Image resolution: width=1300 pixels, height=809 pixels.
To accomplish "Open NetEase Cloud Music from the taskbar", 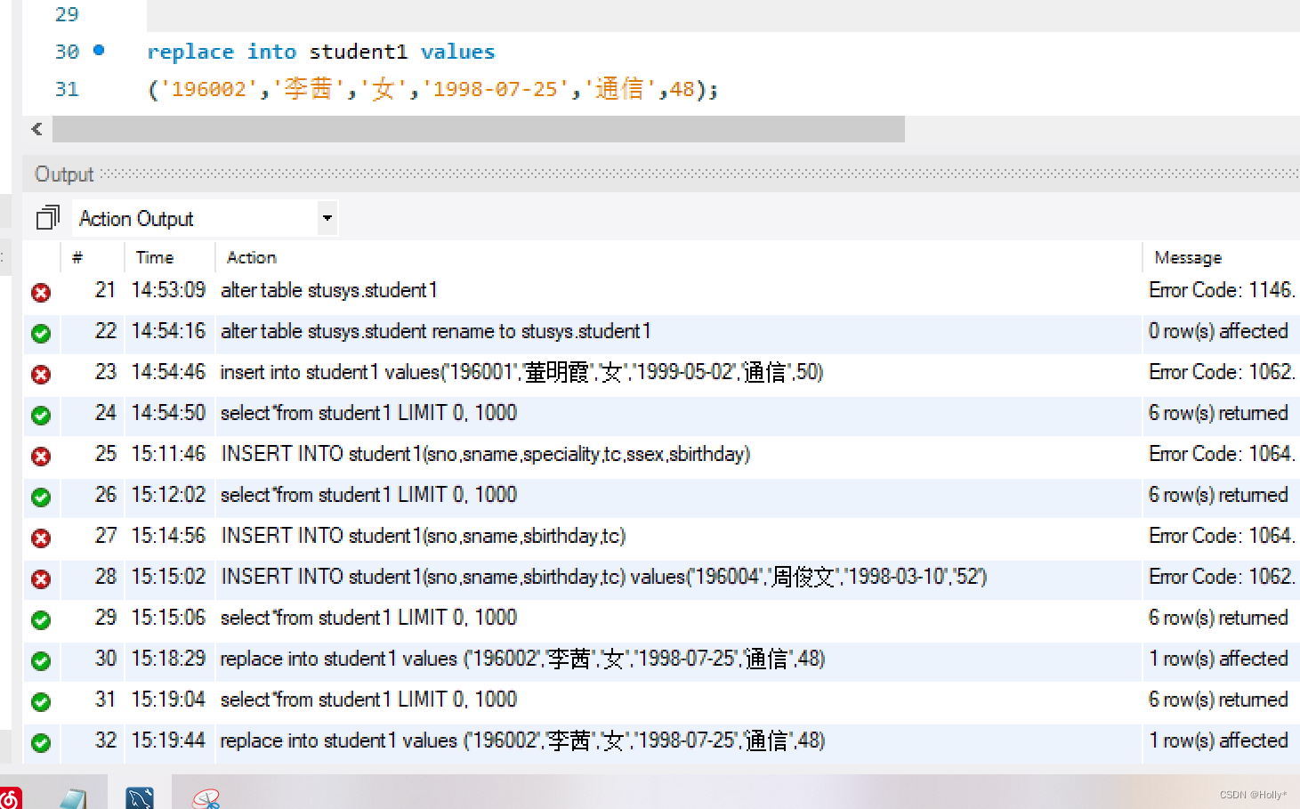I will pyautogui.click(x=9, y=797).
